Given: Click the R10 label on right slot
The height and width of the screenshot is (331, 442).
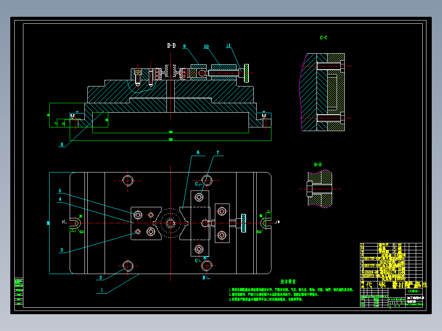Looking at the screenshot, I should tap(259, 232).
